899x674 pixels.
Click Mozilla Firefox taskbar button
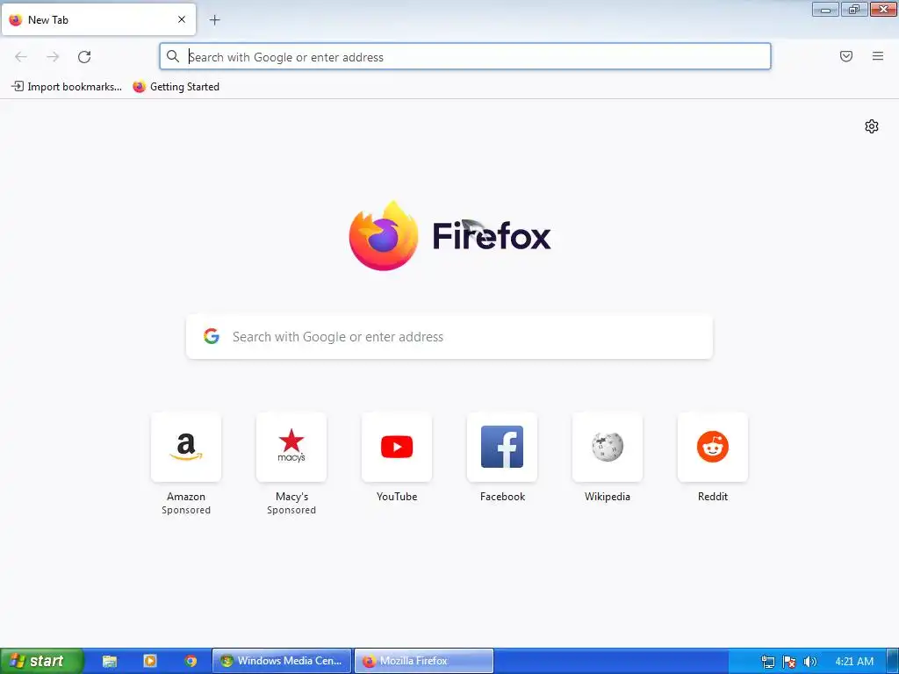(424, 661)
